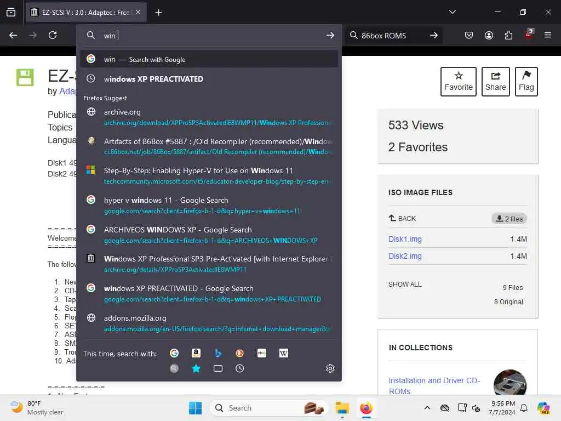The width and height of the screenshot is (561, 421).
Task: Search this time with Amazon icon
Action: [196, 354]
